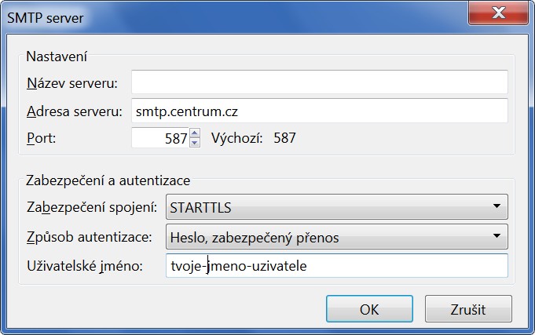Increase port using the up stepper arrow
Screen dimensions: 535x335
click(x=196, y=134)
